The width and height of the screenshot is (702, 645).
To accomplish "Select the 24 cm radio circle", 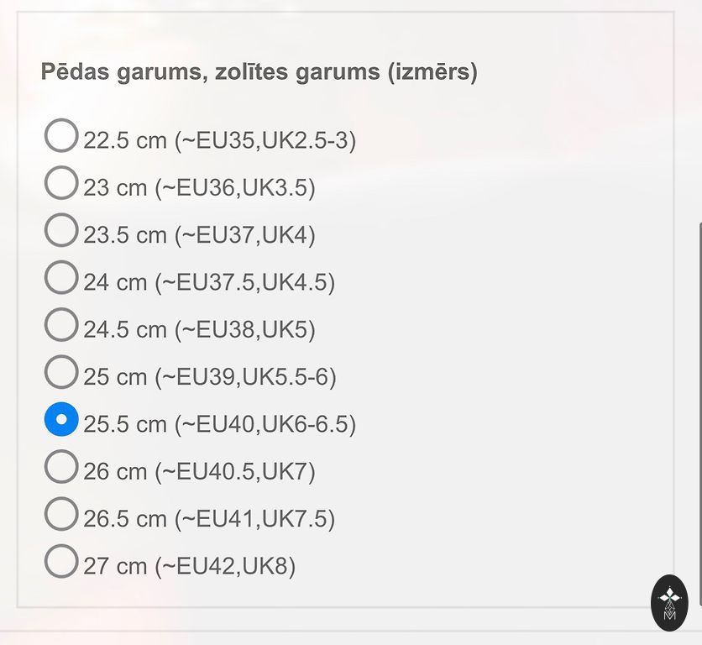I will click(61, 276).
